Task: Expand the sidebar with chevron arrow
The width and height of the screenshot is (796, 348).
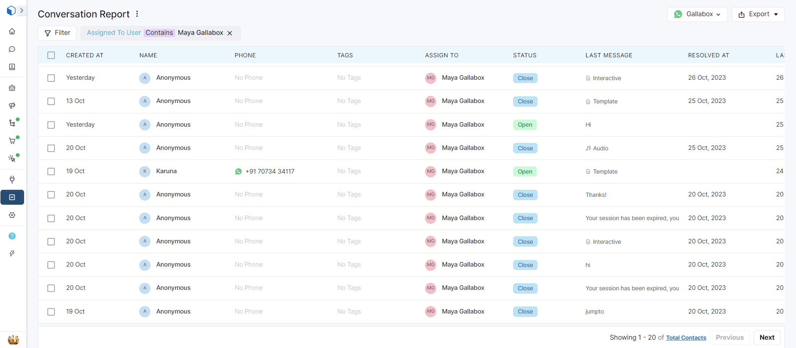Action: 22,11
